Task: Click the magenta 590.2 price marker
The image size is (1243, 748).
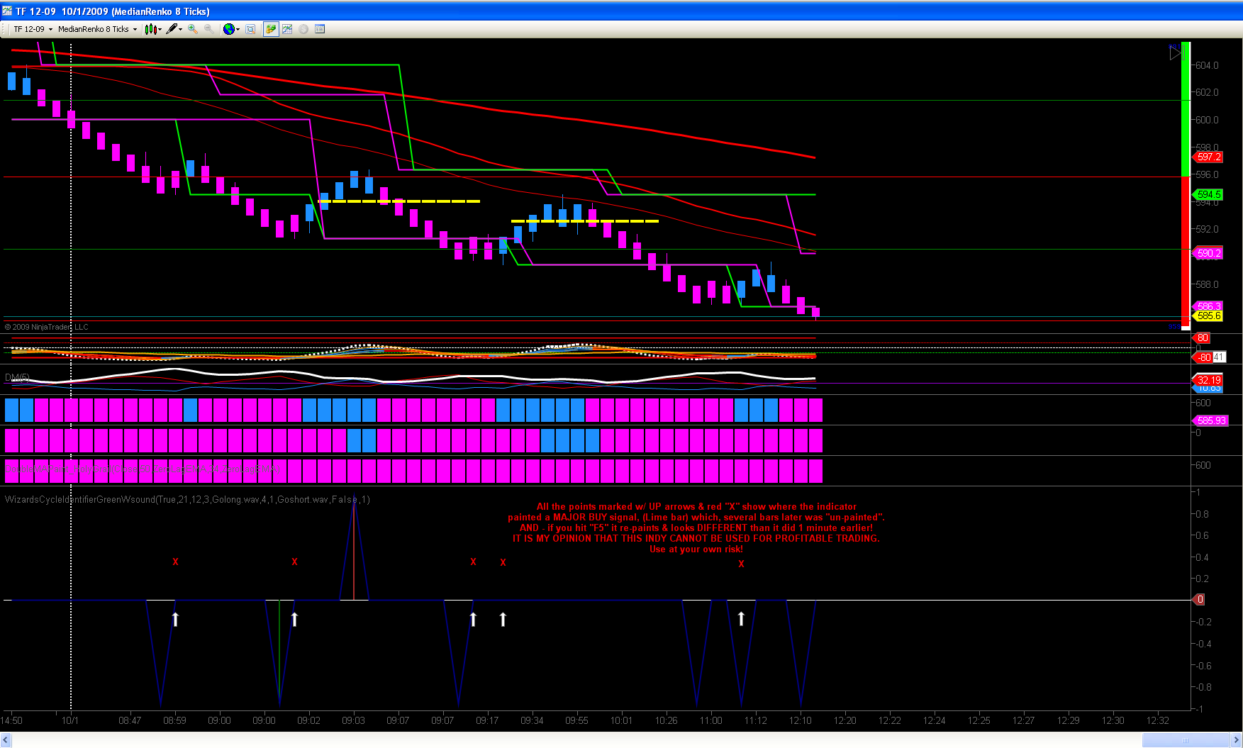Action: point(1208,253)
